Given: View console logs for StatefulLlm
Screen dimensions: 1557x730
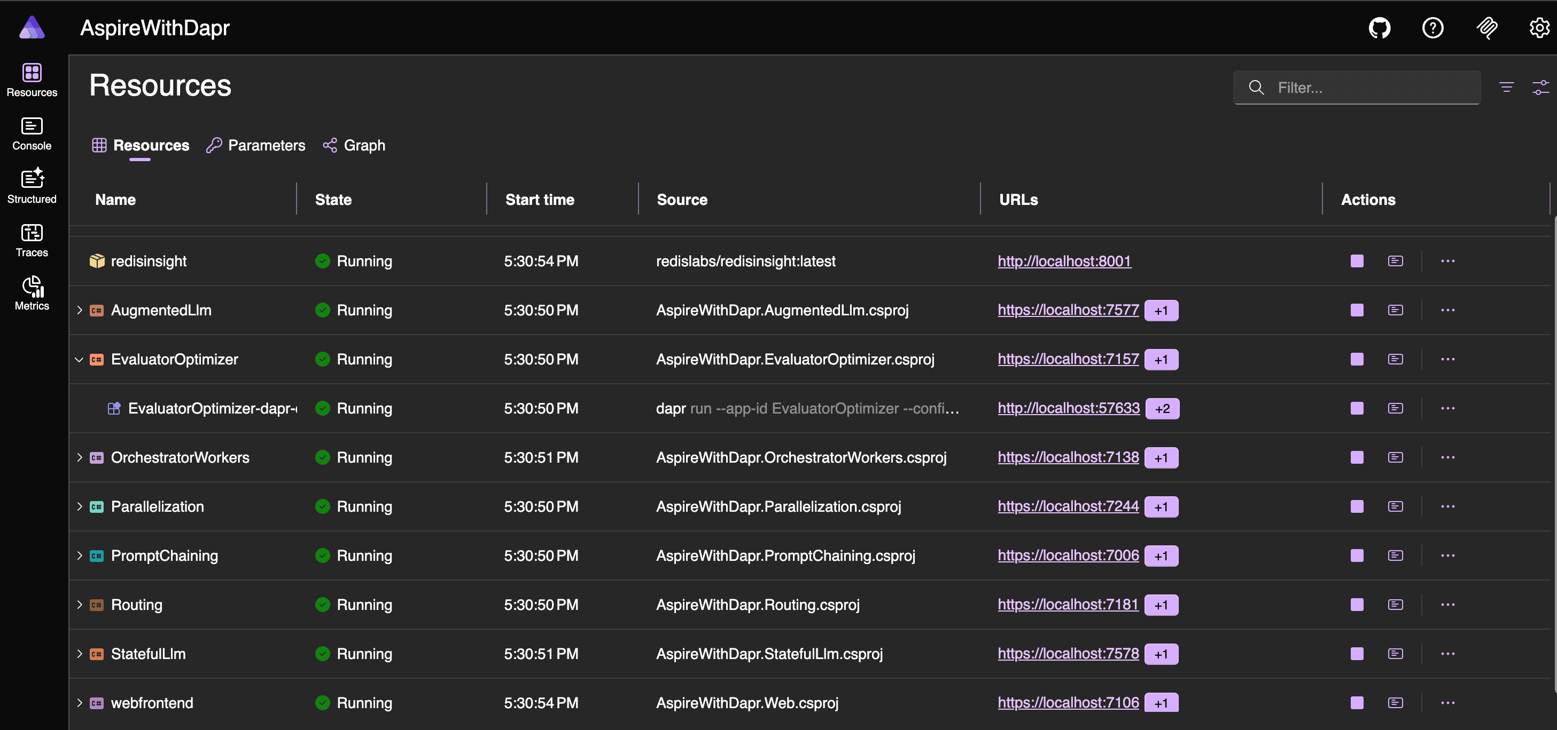Looking at the screenshot, I should pos(1395,654).
